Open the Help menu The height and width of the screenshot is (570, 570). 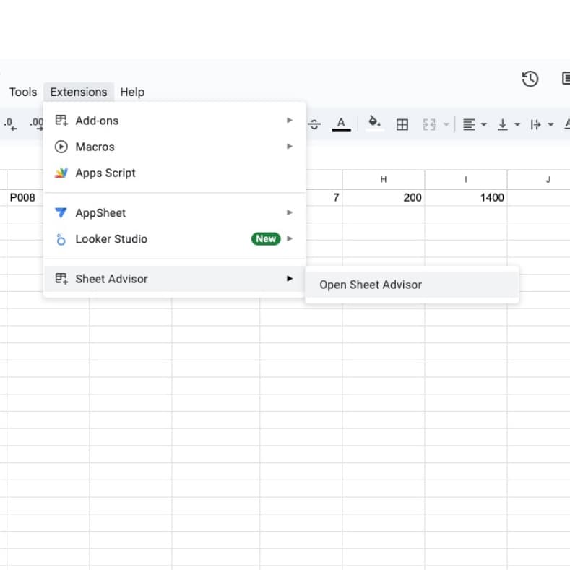pos(132,92)
